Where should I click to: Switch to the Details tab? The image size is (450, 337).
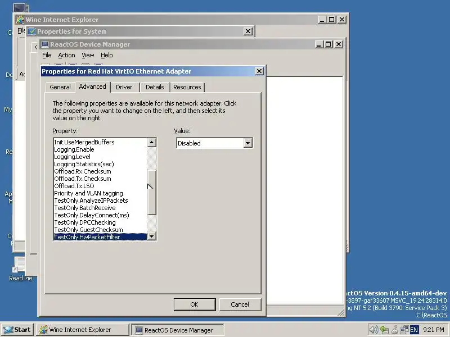[155, 87]
